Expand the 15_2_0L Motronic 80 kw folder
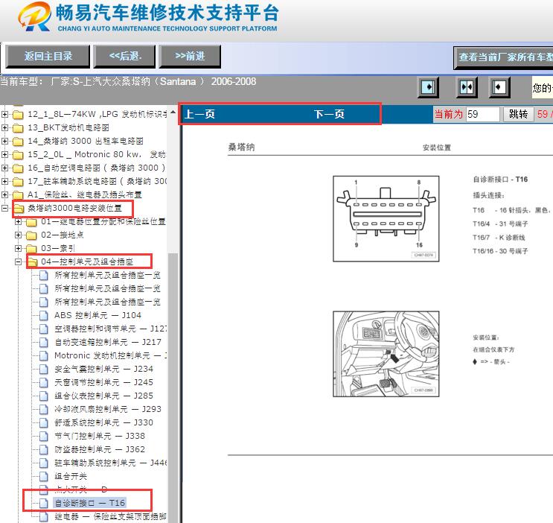Image resolution: width=553 pixels, height=523 pixels. (4, 154)
